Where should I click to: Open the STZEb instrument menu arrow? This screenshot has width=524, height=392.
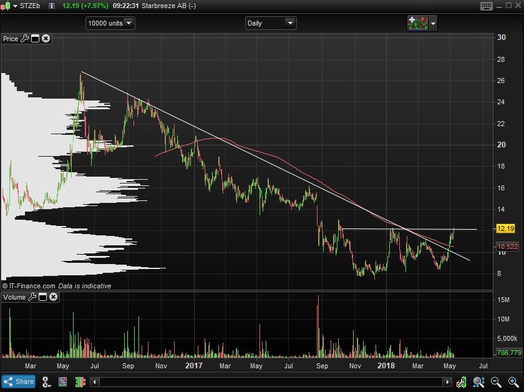tap(15, 6)
